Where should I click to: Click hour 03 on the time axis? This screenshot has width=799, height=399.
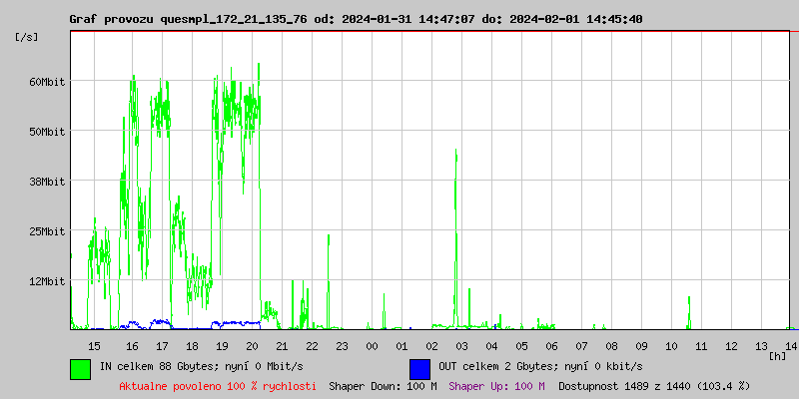tap(461, 345)
